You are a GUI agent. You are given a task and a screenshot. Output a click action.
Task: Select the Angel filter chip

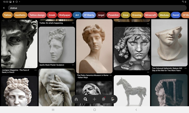(101, 15)
